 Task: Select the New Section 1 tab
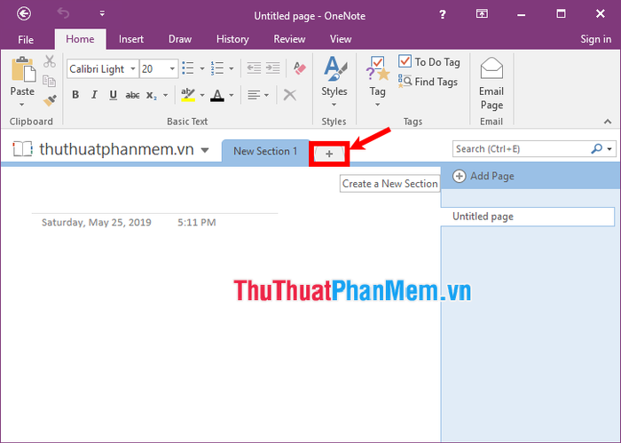265,151
